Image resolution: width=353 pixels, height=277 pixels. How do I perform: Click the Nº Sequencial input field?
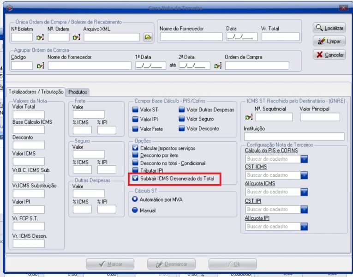click(274, 117)
